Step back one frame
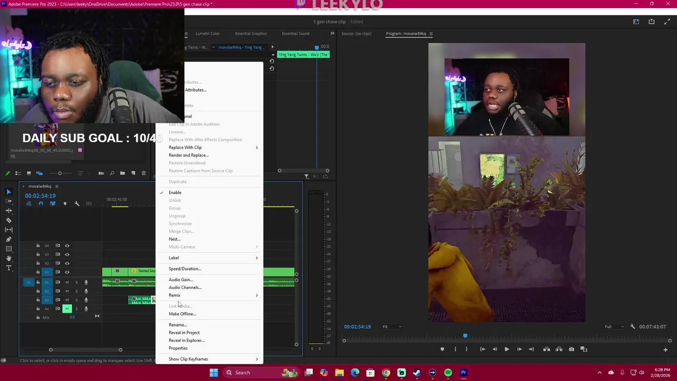The width and height of the screenshot is (677, 381). click(x=495, y=349)
